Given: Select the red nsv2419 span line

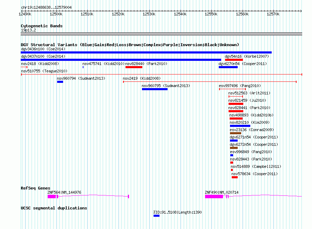Looking at the screenshot, I should click(x=210, y=82).
